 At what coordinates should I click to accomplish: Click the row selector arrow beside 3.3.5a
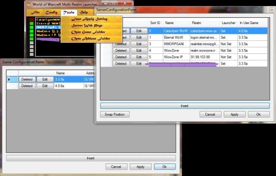(x=12, y=79)
